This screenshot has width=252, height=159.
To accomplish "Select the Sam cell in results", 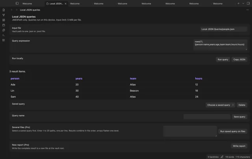I will (x=13, y=97).
